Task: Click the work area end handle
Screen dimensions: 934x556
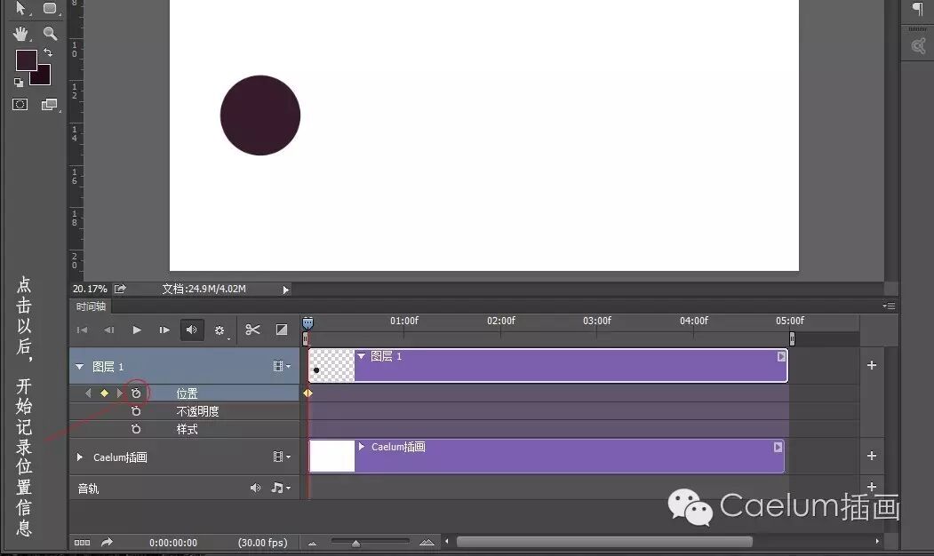Action: pos(792,338)
